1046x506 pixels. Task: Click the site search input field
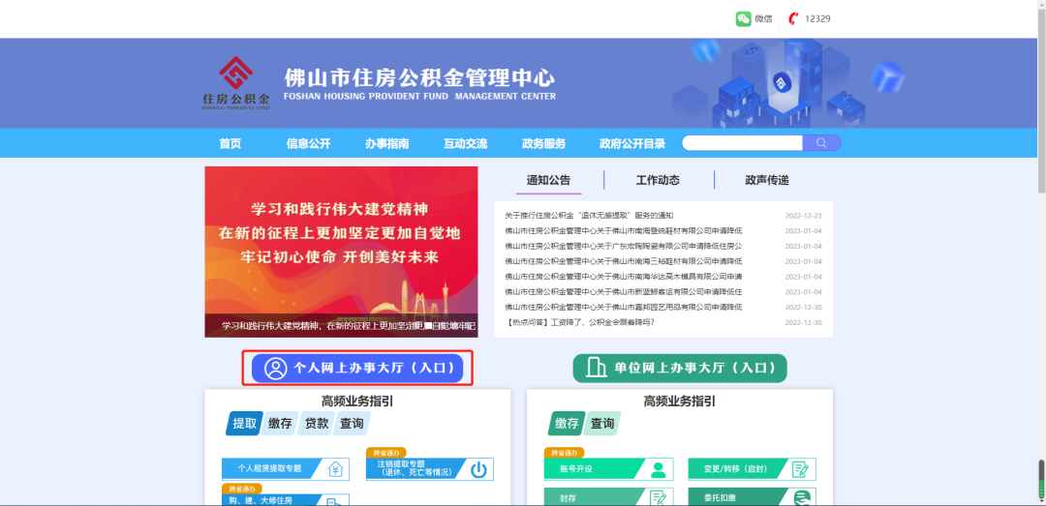742,142
